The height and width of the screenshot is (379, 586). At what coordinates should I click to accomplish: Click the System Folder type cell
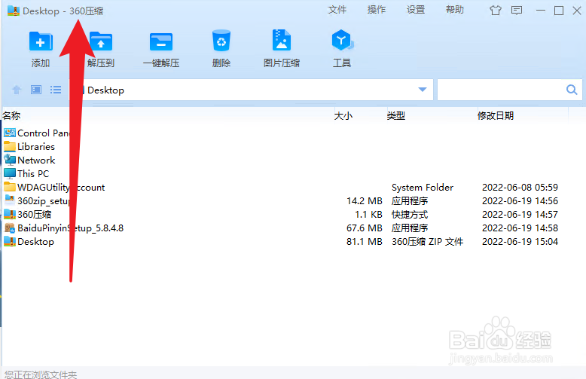[x=423, y=188]
